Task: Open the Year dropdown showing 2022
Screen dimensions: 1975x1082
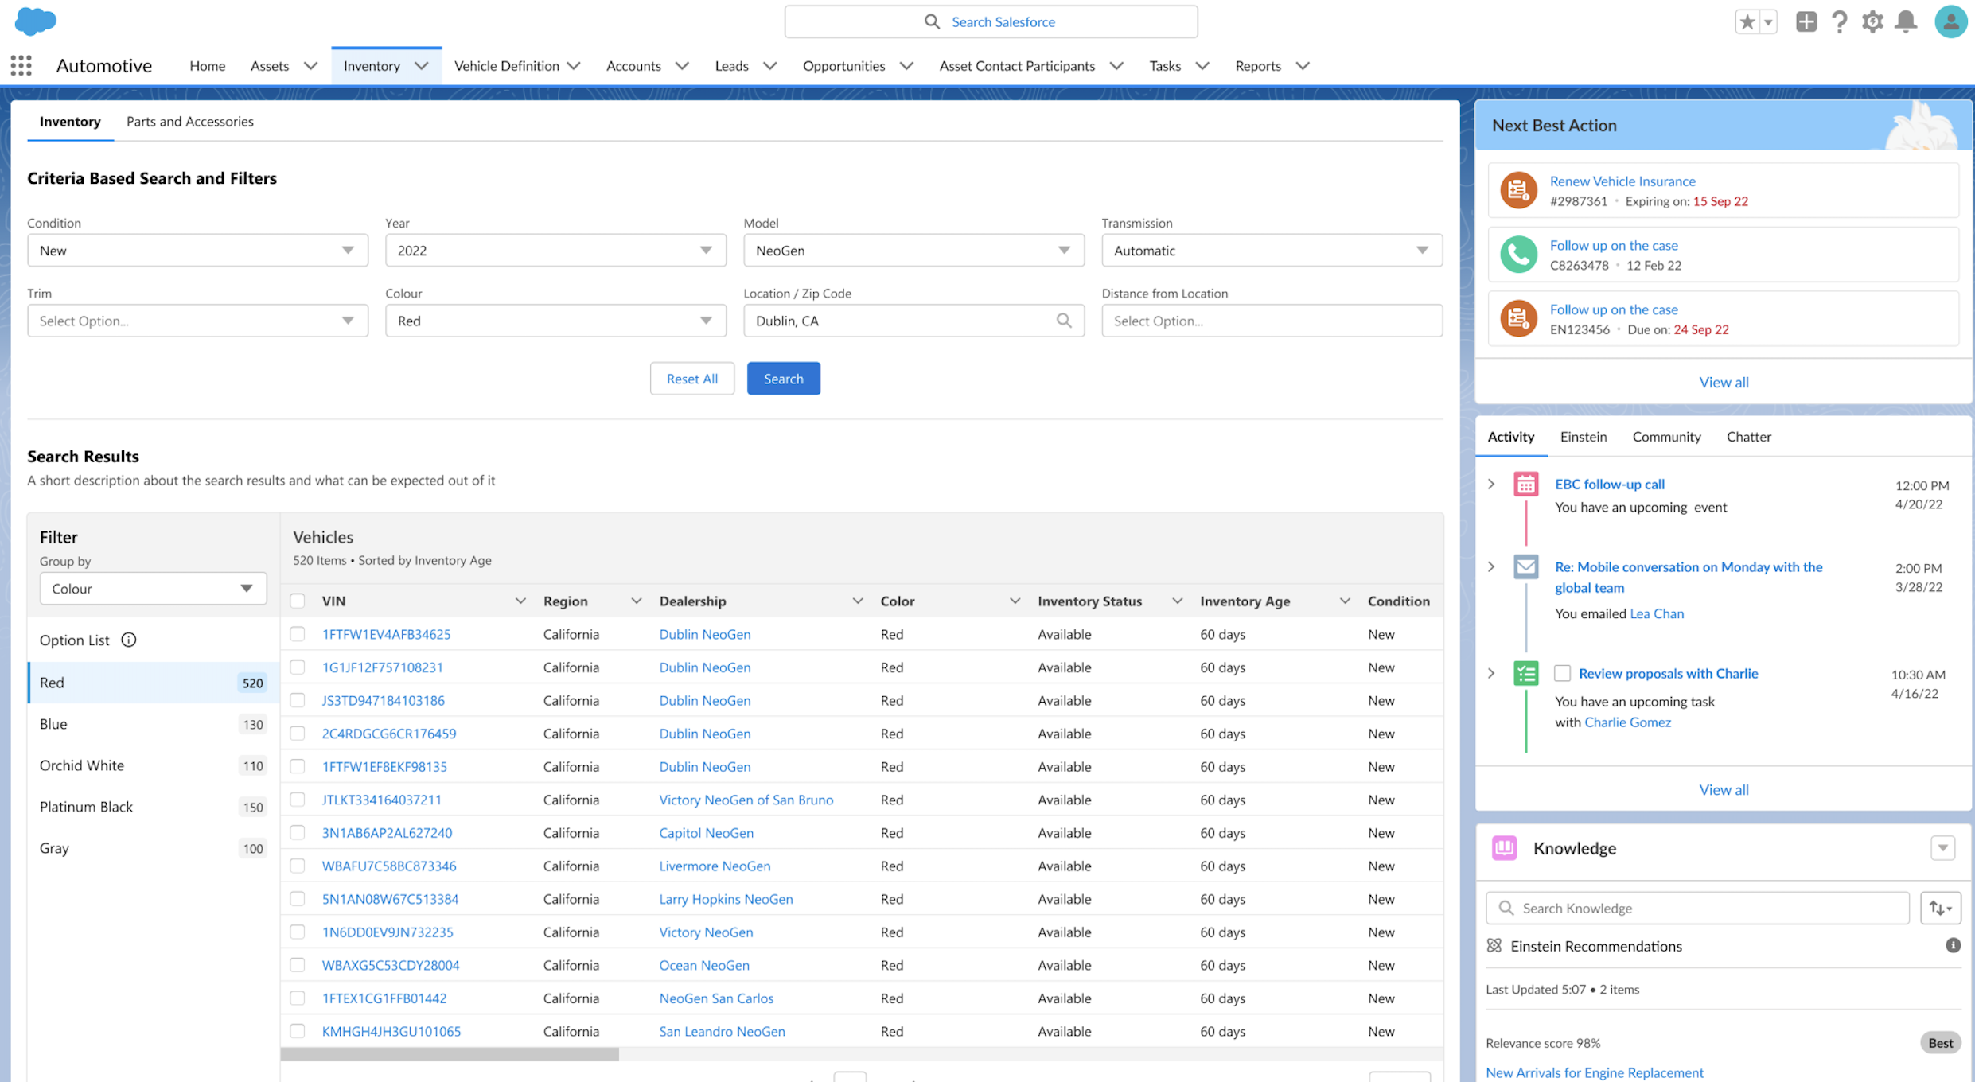Action: click(x=555, y=250)
